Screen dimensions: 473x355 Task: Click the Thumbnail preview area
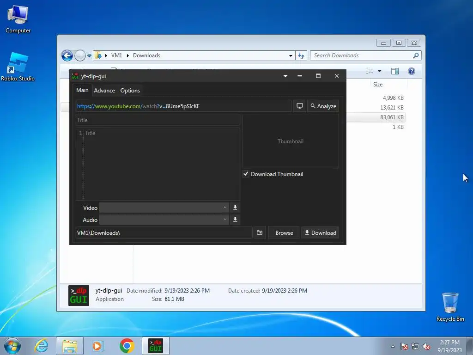(291, 141)
